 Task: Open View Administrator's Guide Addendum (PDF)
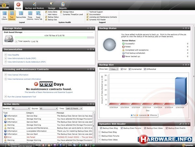tap(27, 62)
